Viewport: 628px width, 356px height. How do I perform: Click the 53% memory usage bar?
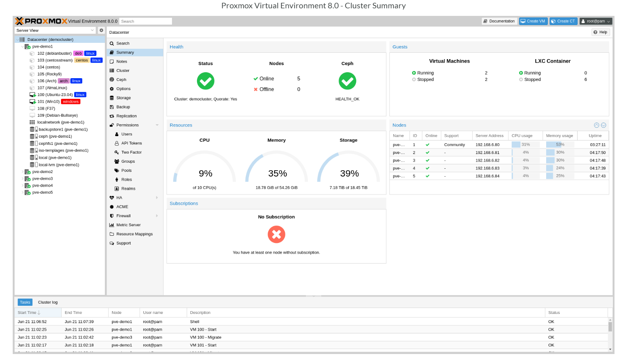click(x=560, y=145)
